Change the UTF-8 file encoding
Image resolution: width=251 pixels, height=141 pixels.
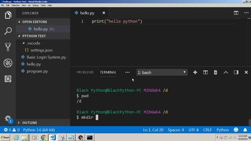(193, 130)
